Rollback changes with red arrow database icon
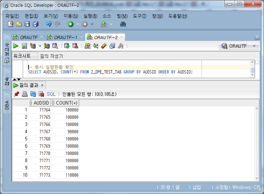The width and height of the screenshot is (264, 194). pos(75,46)
